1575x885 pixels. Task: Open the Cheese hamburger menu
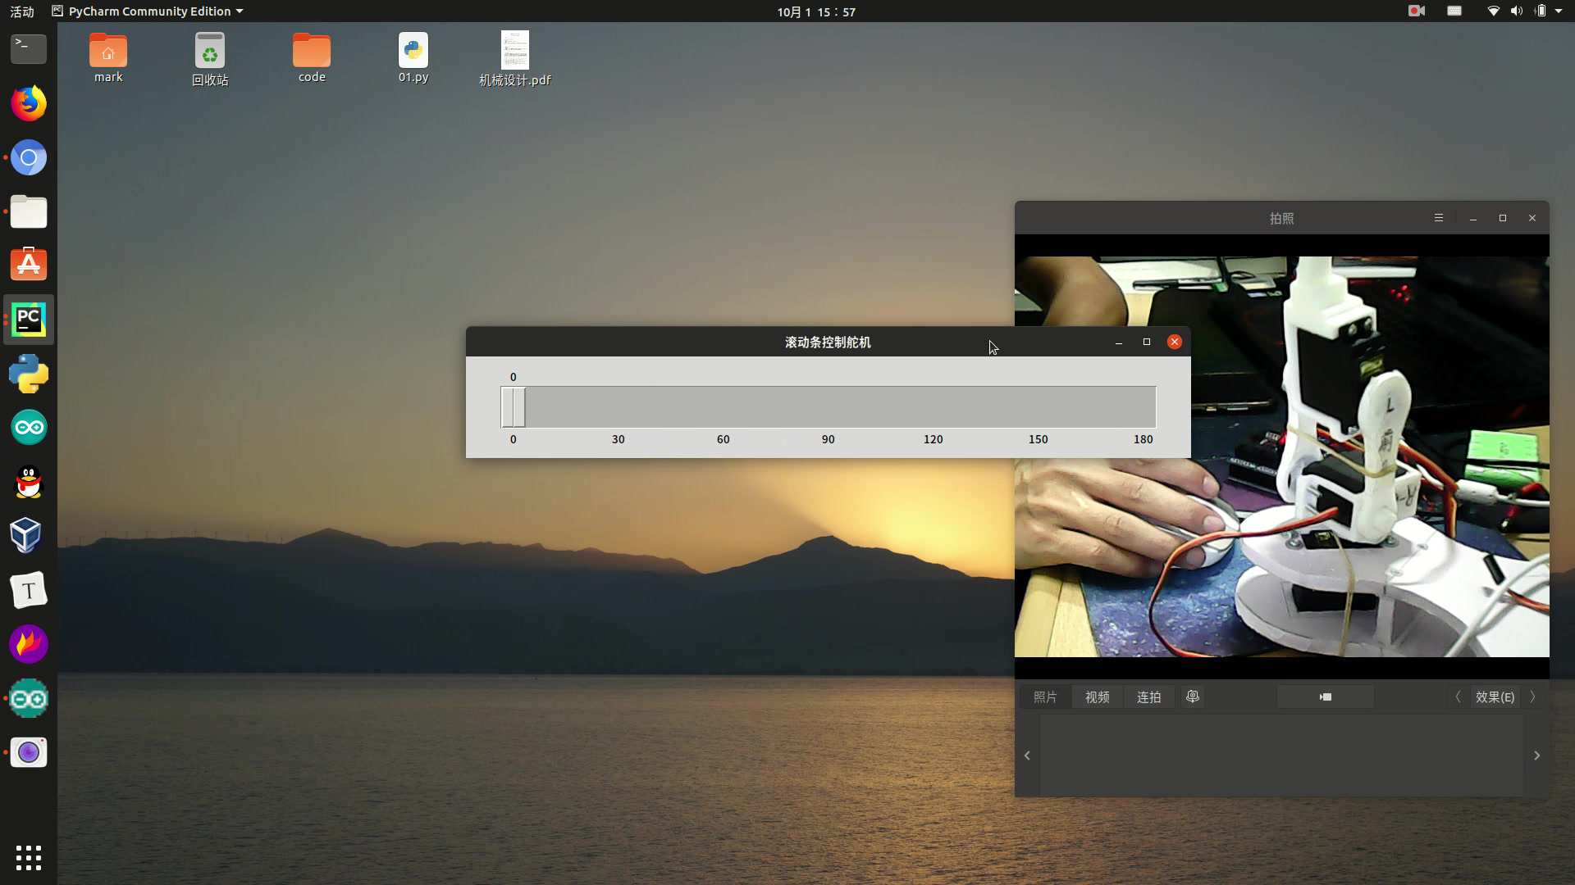click(x=1438, y=218)
